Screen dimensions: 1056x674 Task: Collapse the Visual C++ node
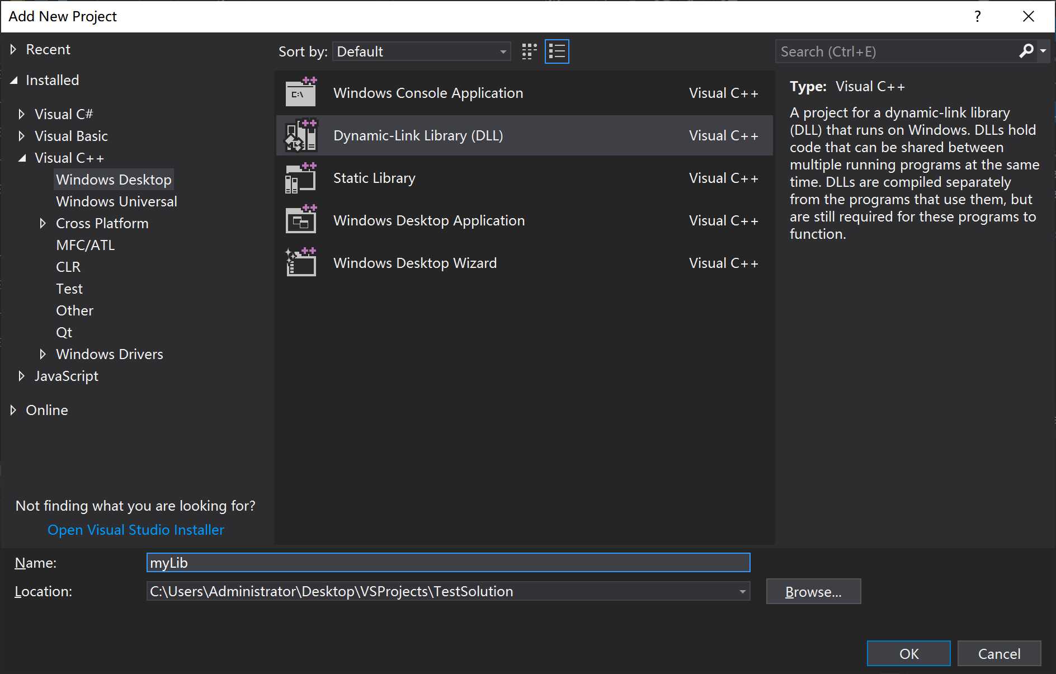(22, 158)
